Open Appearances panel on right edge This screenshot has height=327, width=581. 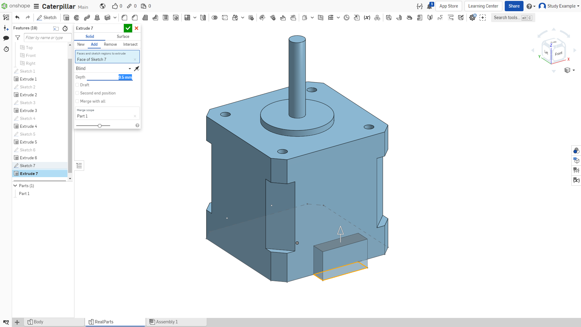[576, 150]
